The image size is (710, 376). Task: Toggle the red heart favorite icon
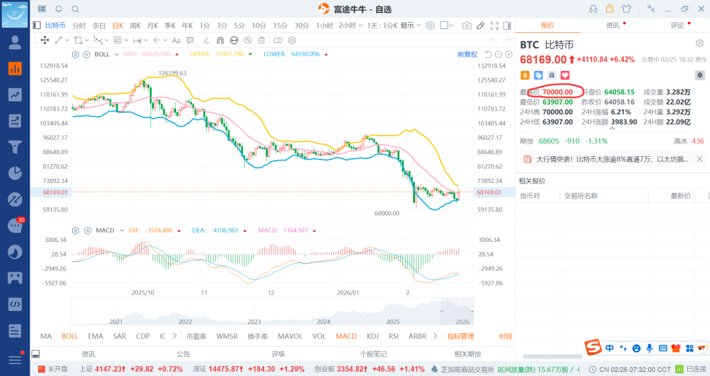pyautogui.click(x=564, y=75)
